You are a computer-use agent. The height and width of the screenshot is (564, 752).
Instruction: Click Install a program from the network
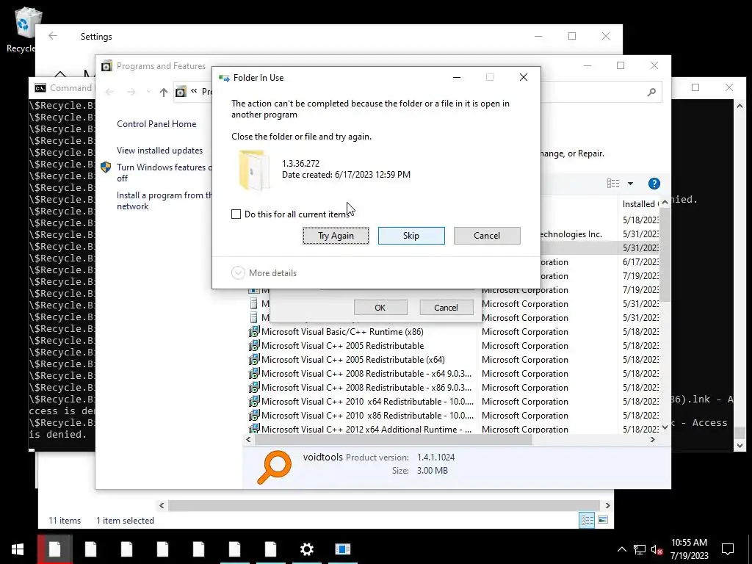164,200
